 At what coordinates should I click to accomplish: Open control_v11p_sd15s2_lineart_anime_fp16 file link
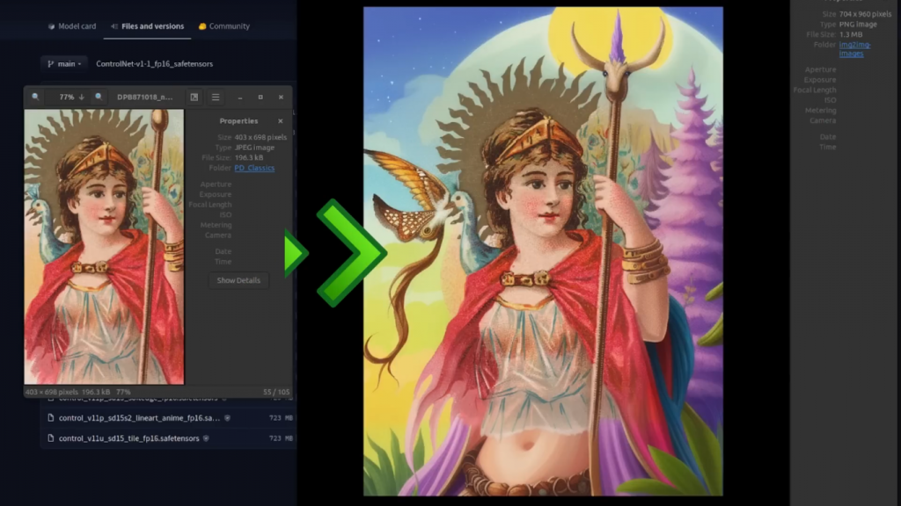pos(139,417)
